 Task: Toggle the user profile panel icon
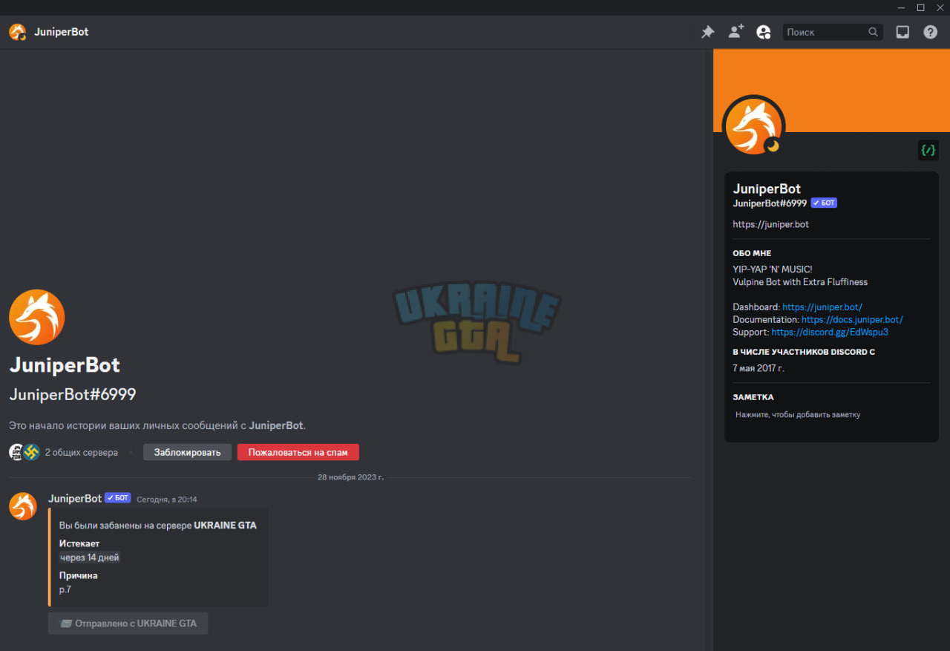[763, 32]
